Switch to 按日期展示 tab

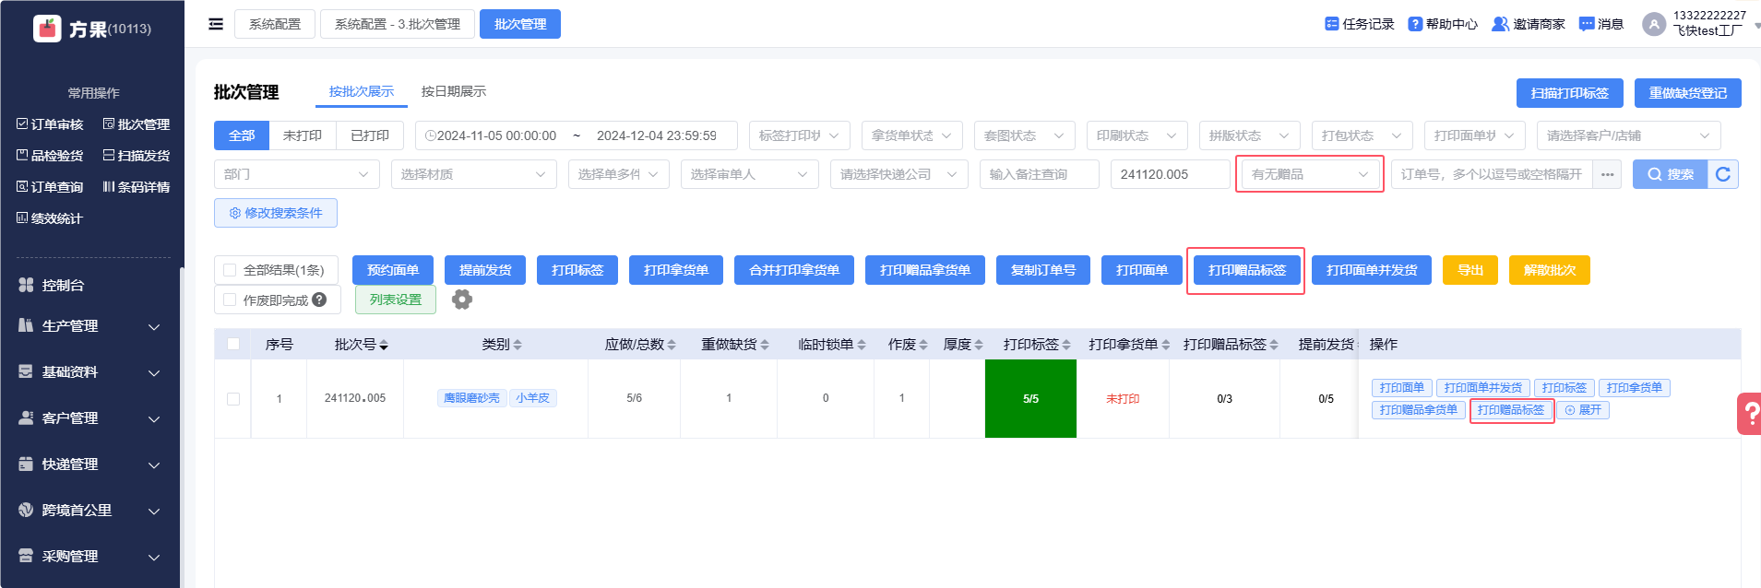(453, 91)
